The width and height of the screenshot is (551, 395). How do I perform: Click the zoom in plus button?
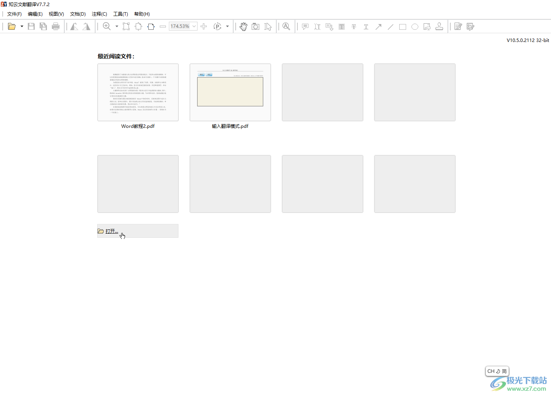[x=204, y=26]
